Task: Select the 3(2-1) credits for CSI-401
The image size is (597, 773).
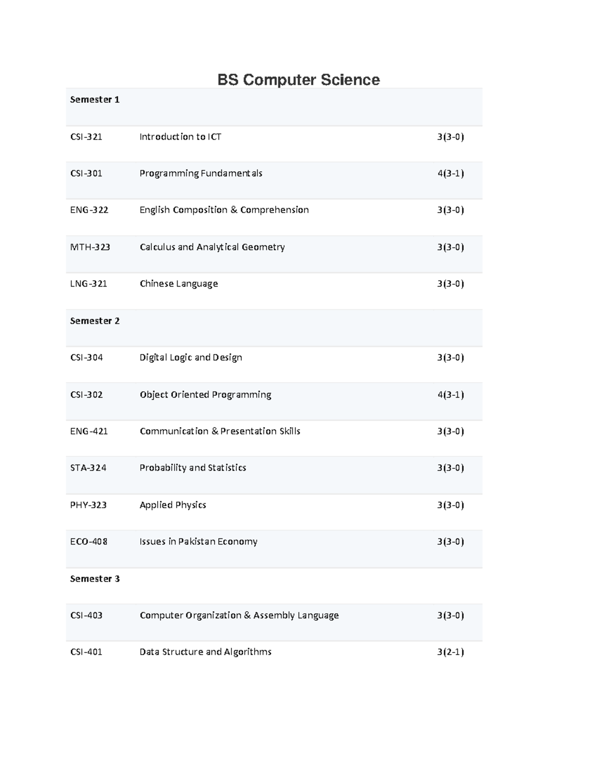Action: [x=450, y=652]
